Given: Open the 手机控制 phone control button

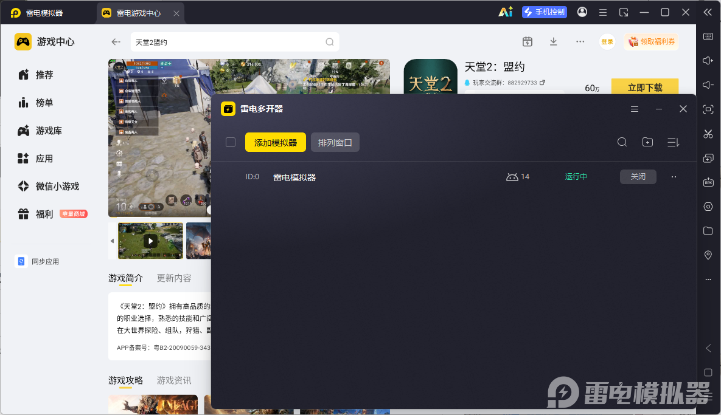Looking at the screenshot, I should tap(545, 12).
